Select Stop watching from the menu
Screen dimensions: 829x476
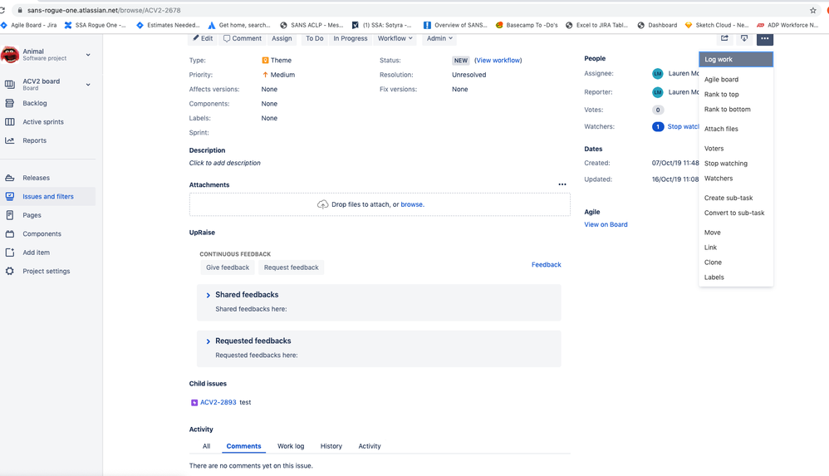coord(735,164)
